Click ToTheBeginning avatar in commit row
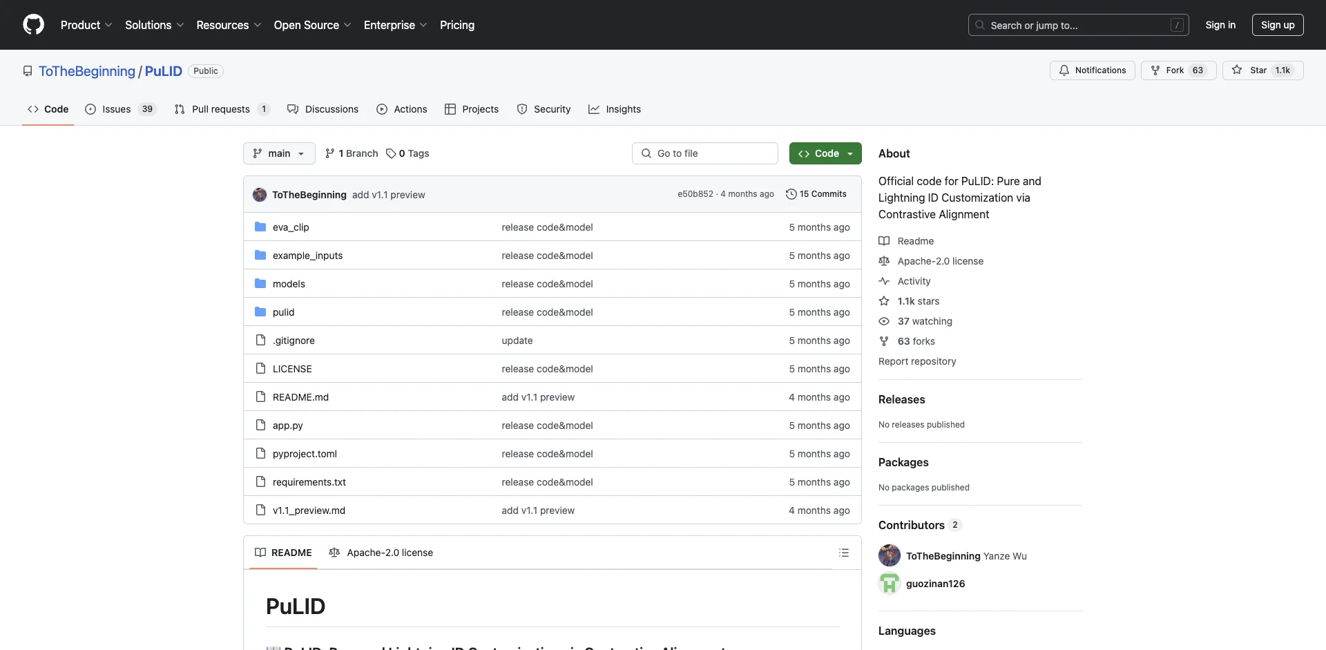Image resolution: width=1326 pixels, height=650 pixels. pos(260,195)
